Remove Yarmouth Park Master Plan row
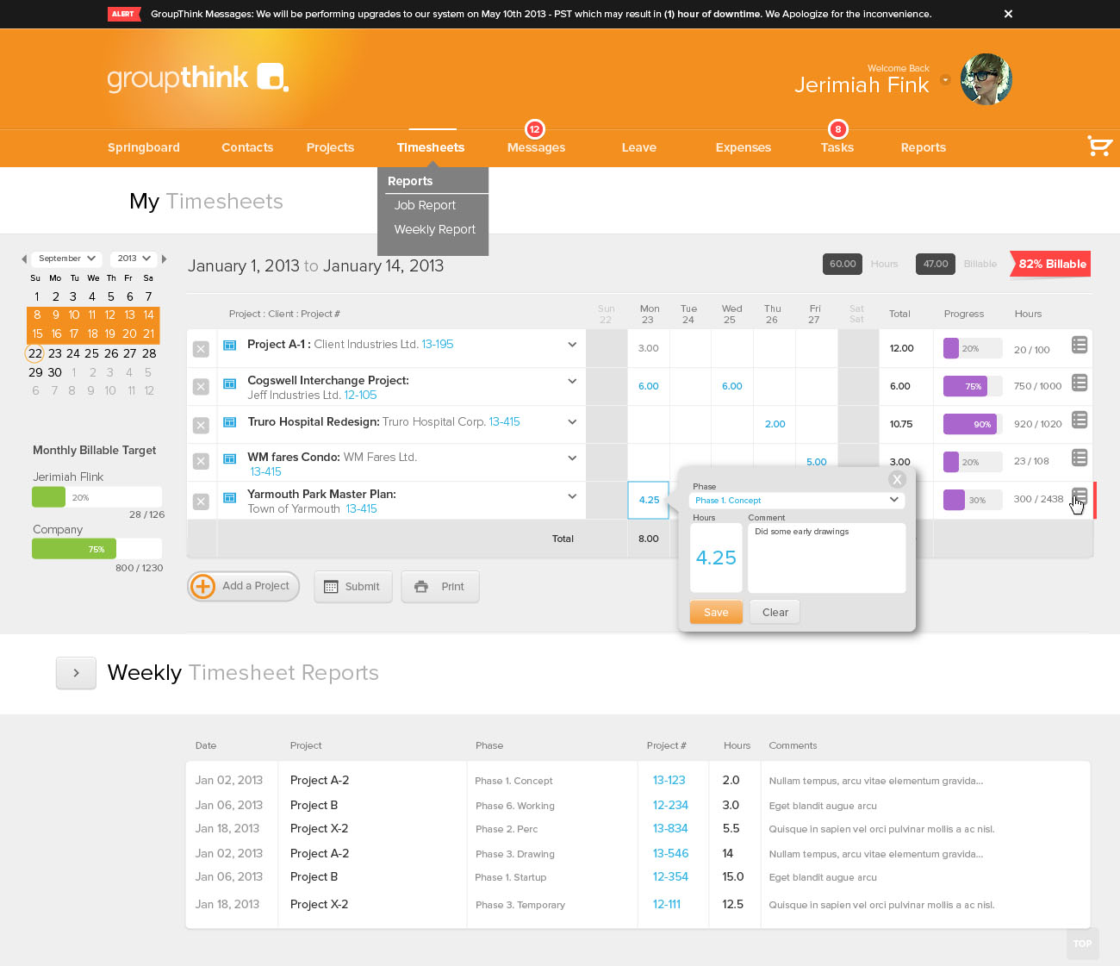 pyautogui.click(x=201, y=502)
